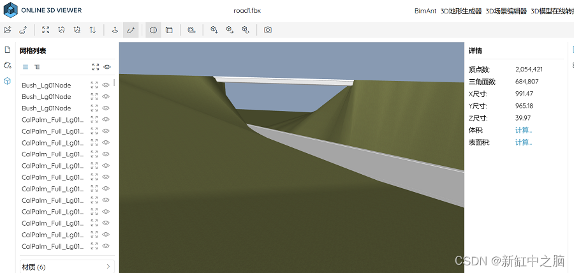Zoom to the third Bush_Lg01Node mesh
Screen dimensions: 574x273
[94, 108]
